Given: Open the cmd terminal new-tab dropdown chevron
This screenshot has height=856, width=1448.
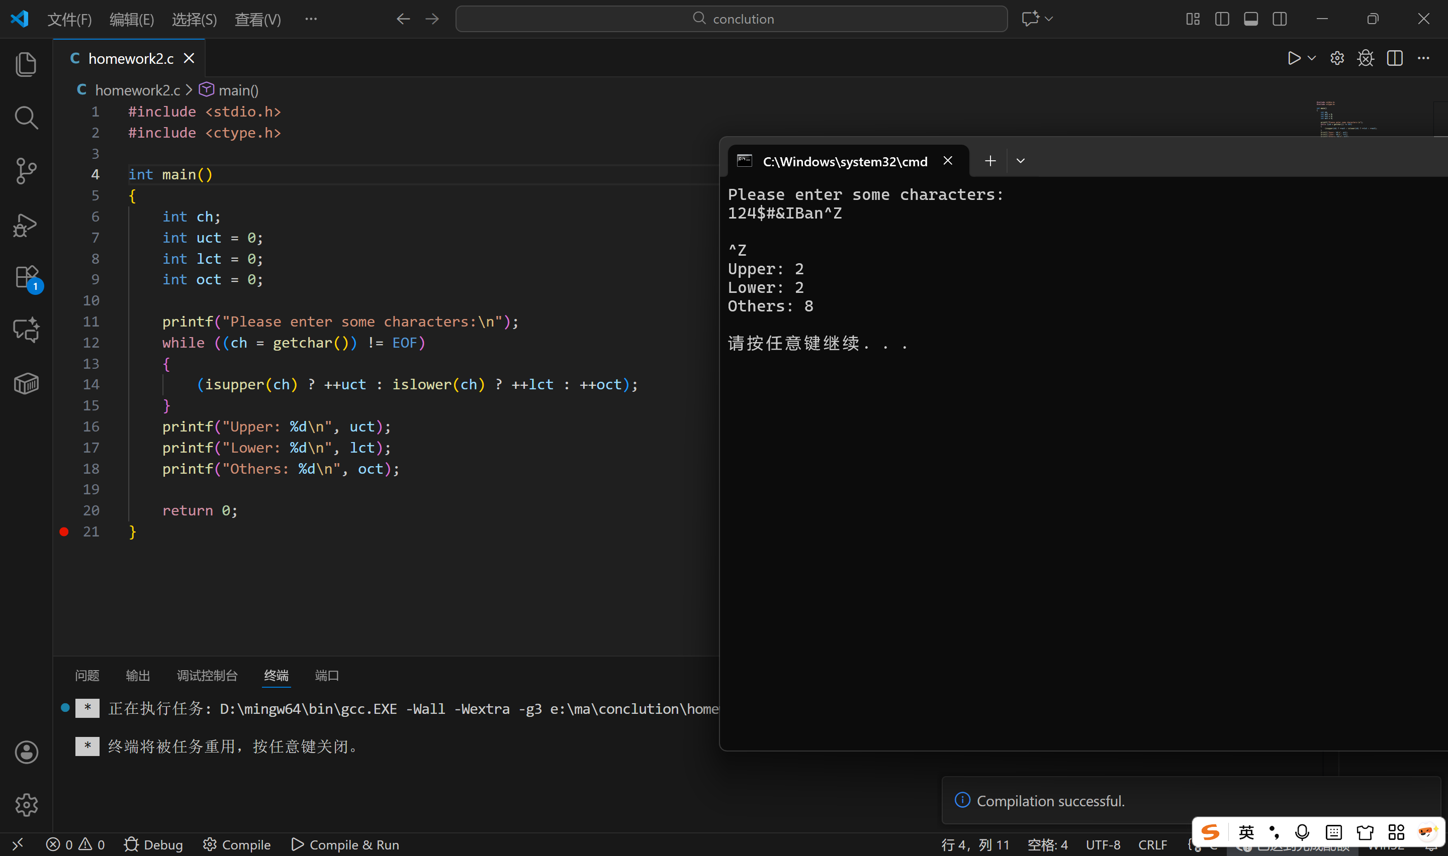Looking at the screenshot, I should (x=1020, y=161).
